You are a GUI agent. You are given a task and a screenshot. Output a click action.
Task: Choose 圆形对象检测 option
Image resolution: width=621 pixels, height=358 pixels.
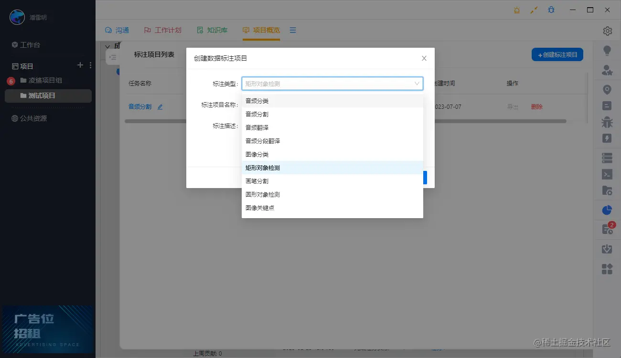point(332,194)
